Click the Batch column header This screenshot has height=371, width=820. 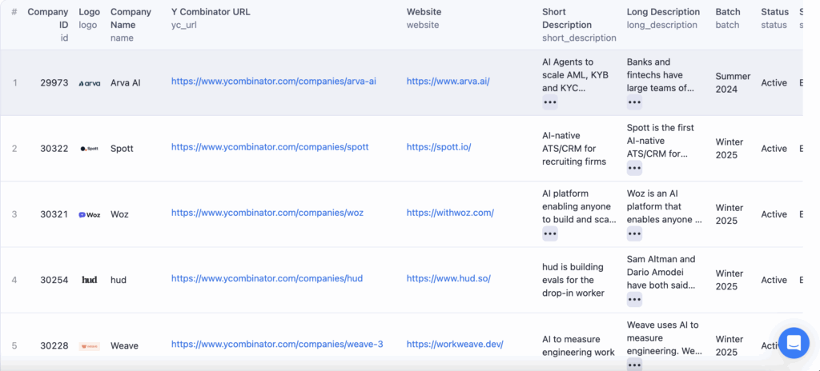coord(728,18)
